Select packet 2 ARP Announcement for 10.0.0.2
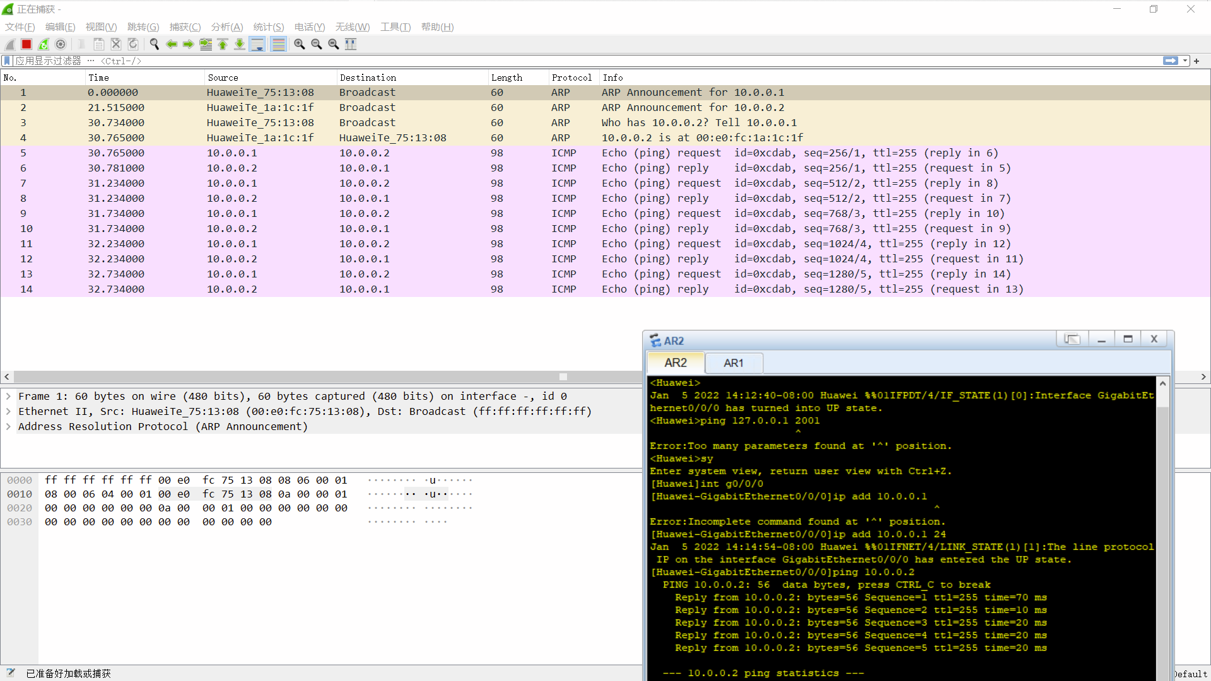This screenshot has width=1211, height=681. (x=605, y=108)
